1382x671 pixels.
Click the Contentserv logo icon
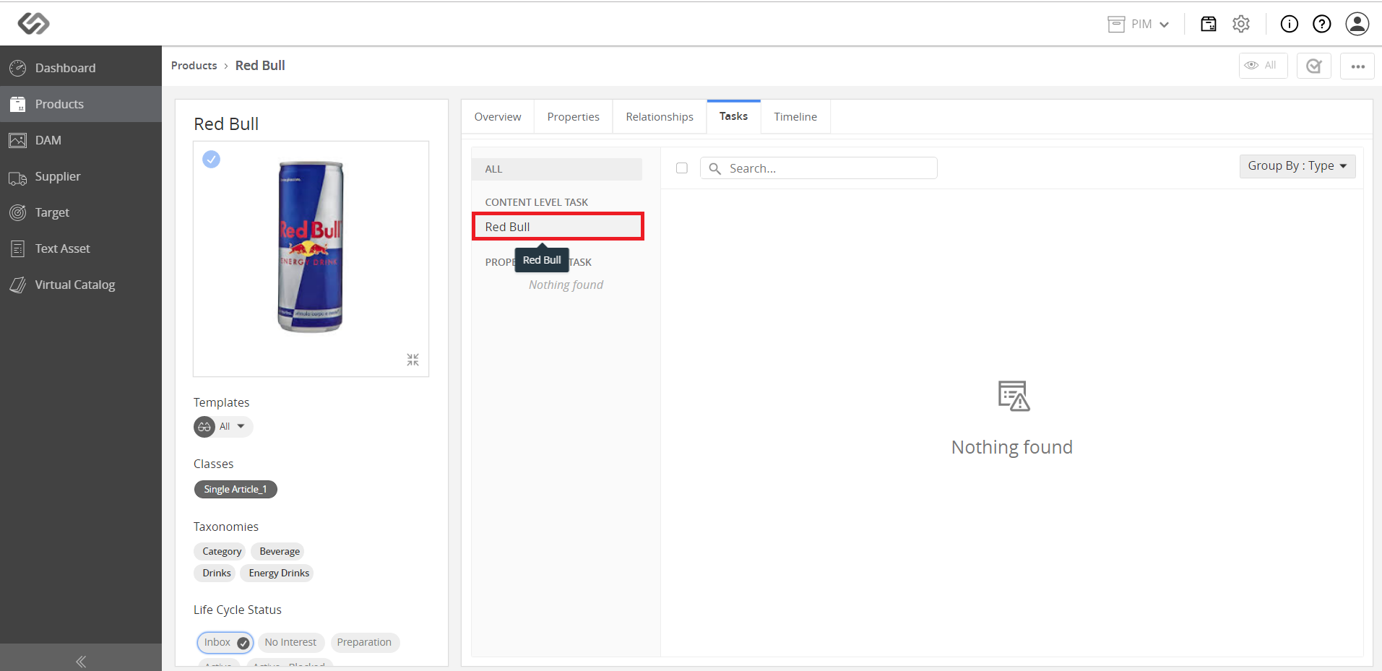pos(33,23)
